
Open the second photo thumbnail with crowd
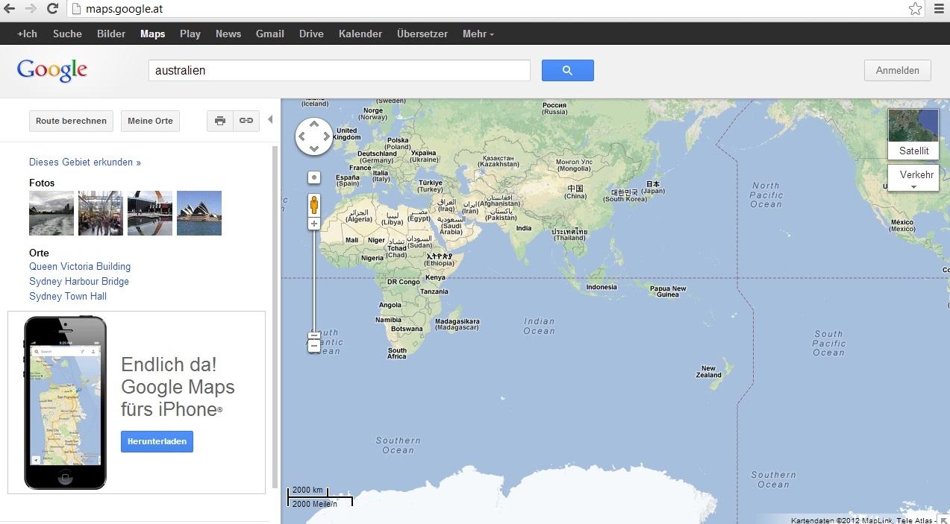click(x=101, y=213)
